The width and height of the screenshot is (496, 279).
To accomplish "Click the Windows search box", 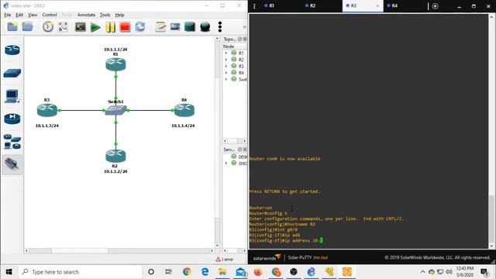I will coord(80,272).
